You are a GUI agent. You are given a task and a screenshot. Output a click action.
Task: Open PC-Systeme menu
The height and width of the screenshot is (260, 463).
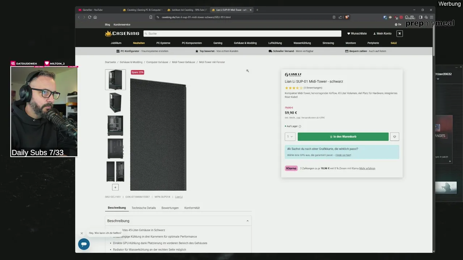pos(163,43)
